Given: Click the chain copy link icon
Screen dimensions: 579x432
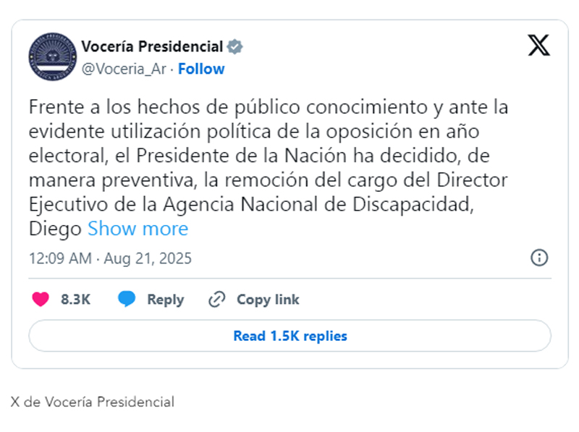Looking at the screenshot, I should coord(216,299).
